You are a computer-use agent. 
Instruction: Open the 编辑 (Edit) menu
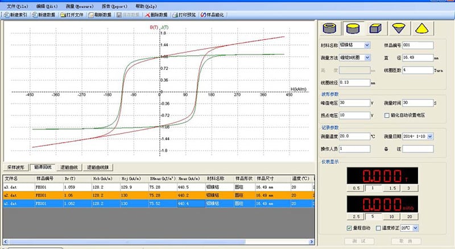47,6
